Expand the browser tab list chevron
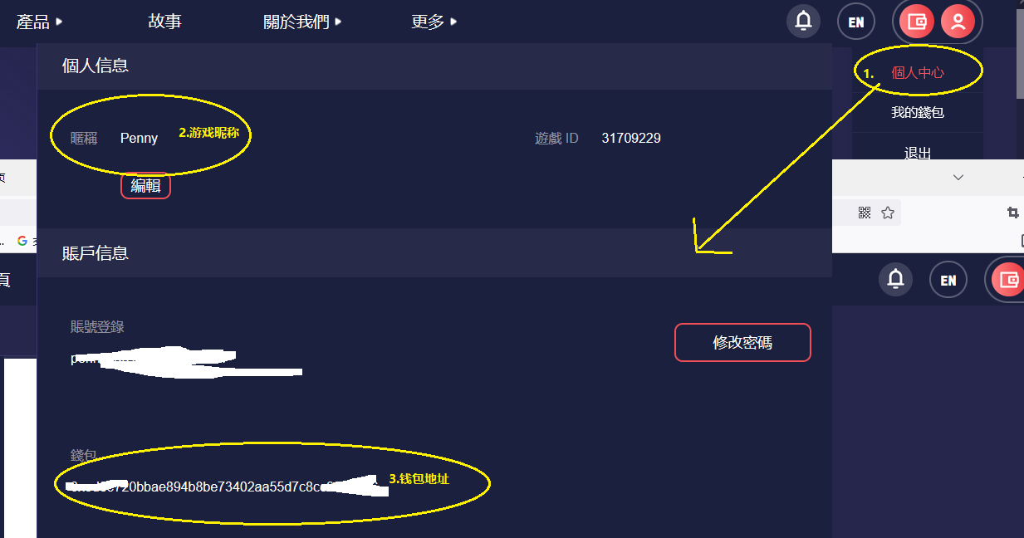The image size is (1024, 538). coord(958,178)
